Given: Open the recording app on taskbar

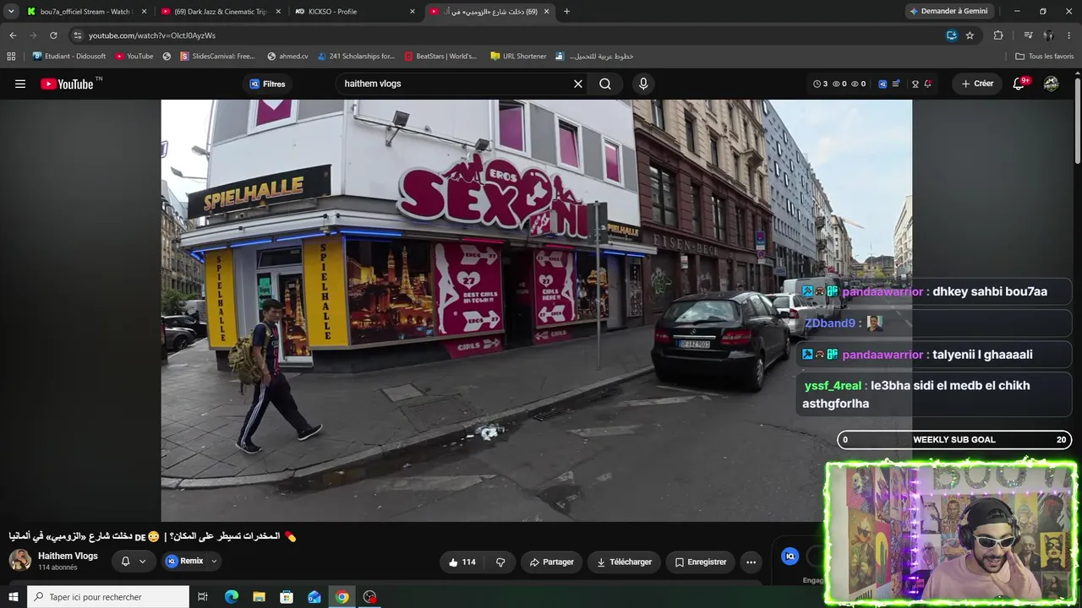Looking at the screenshot, I should point(369,597).
